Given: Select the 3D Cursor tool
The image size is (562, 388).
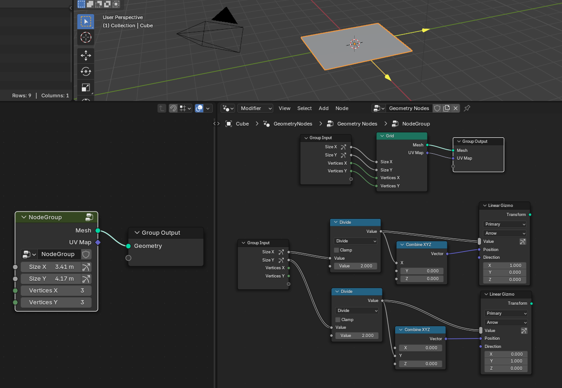Looking at the screenshot, I should coord(85,38).
